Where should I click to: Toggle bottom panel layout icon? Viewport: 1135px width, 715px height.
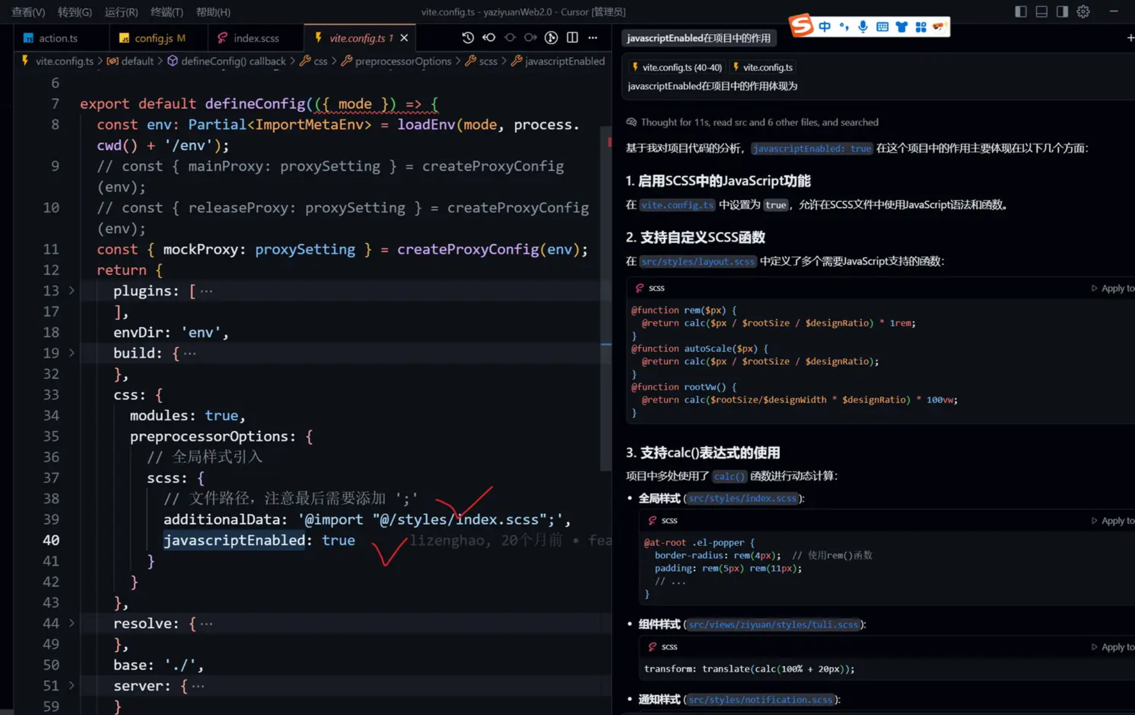[1041, 12]
